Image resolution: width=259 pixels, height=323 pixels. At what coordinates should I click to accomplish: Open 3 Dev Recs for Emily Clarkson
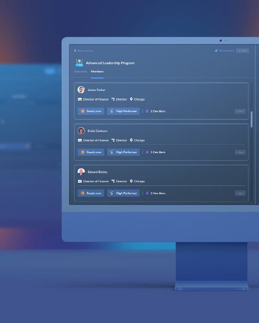pos(158,152)
